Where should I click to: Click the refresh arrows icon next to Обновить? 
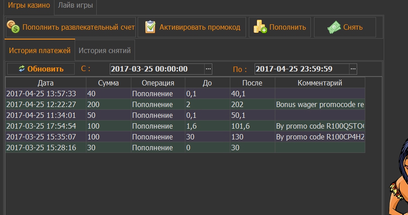click(22, 69)
